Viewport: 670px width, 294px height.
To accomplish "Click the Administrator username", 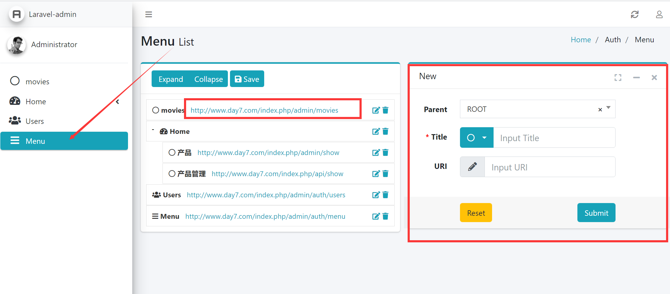I will (x=54, y=45).
